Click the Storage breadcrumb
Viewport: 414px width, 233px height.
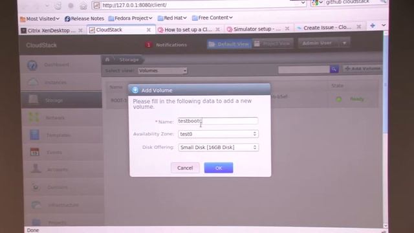coord(129,60)
